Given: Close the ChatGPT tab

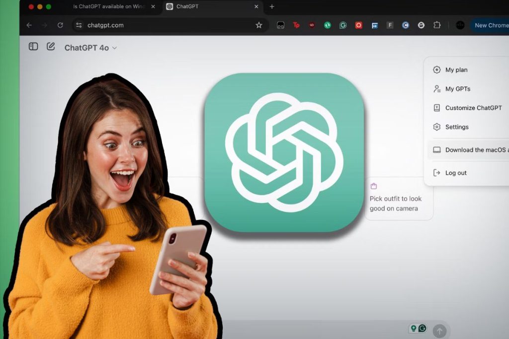Looking at the screenshot, I should pos(256,6).
